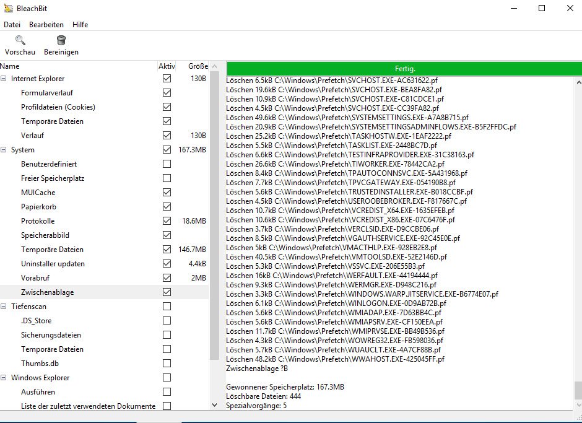Screen dimensions: 582x423
Task: Uncheck Vorabruf checkbox
Action: 167,278
